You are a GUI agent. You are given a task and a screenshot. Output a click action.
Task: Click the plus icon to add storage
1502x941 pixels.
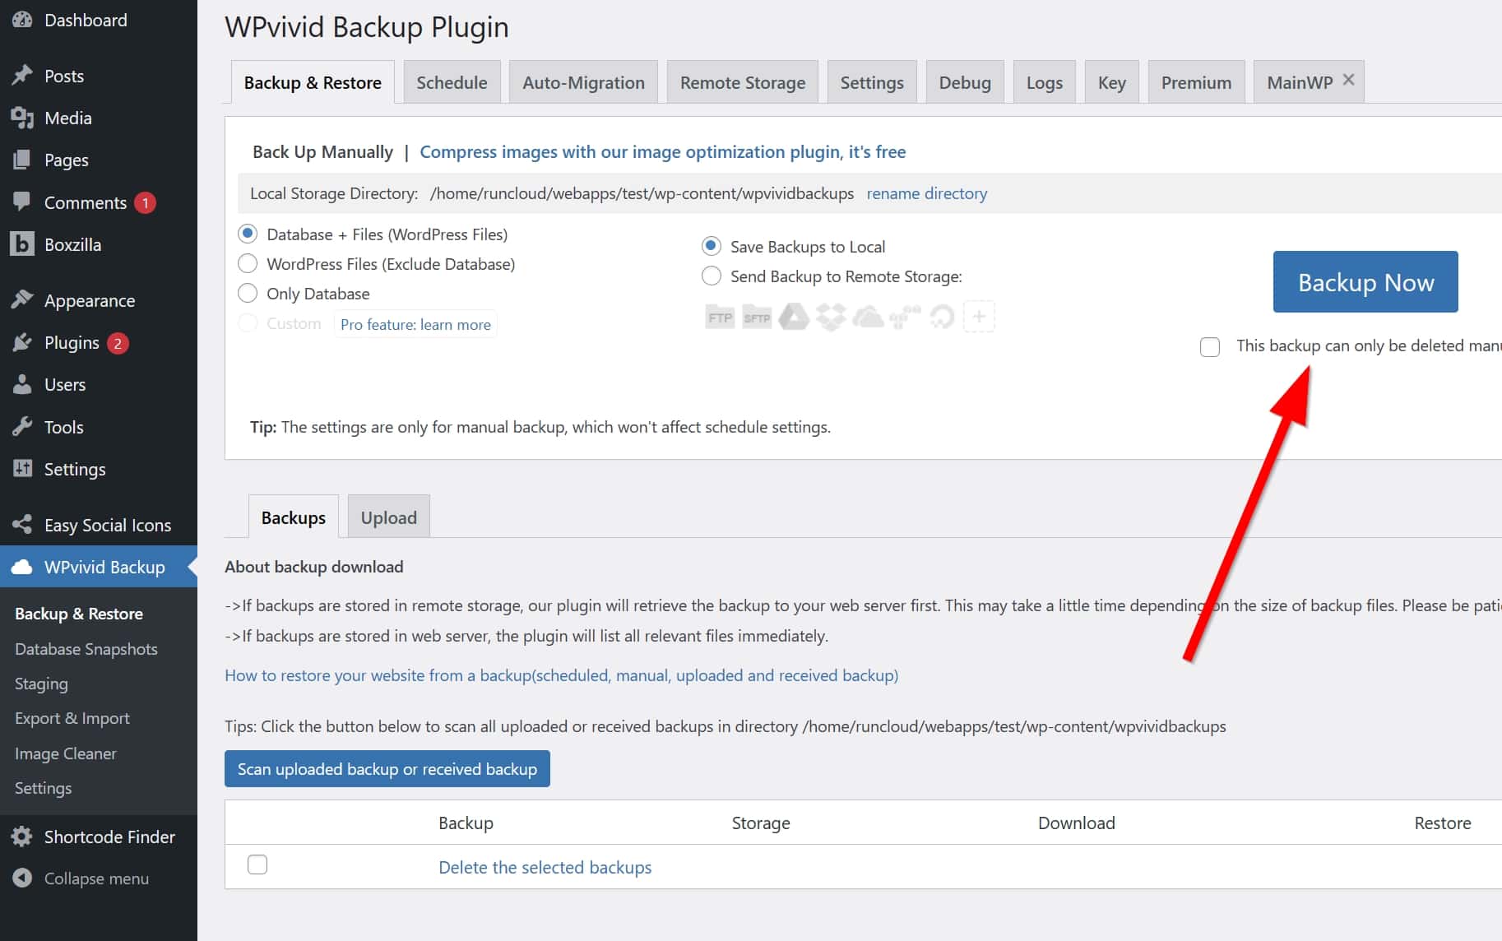979,317
